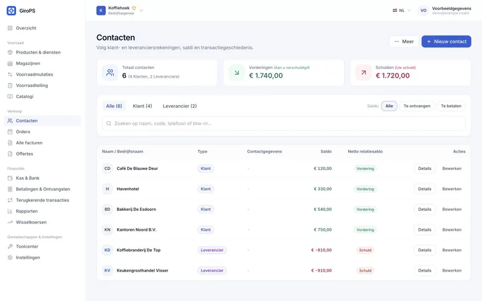Open Details for Koffiebranderij De Top

click(x=424, y=250)
